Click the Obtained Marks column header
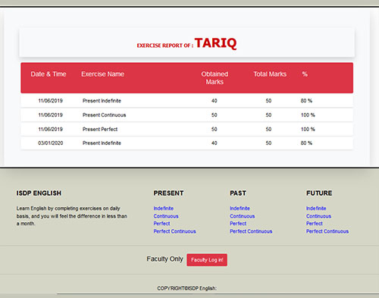The height and width of the screenshot is (298, 379). point(215,78)
